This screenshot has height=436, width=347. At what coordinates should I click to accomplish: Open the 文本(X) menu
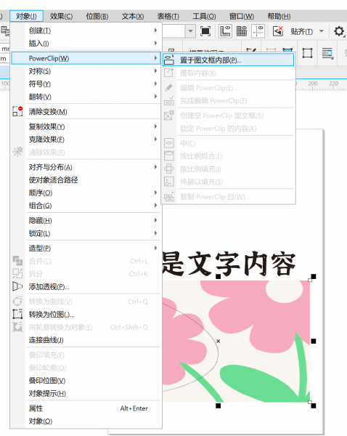point(133,16)
